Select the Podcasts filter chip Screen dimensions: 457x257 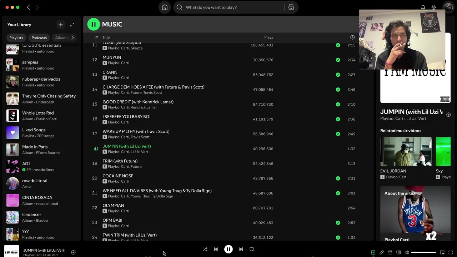pos(39,37)
